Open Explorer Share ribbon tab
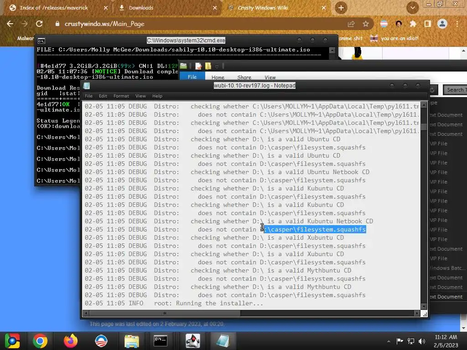 (x=244, y=77)
